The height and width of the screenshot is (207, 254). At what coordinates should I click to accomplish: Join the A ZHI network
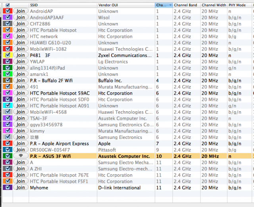tap(21, 169)
